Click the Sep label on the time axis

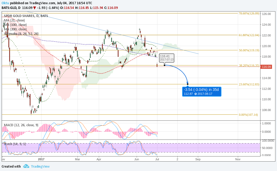pyautogui.click(x=198, y=159)
